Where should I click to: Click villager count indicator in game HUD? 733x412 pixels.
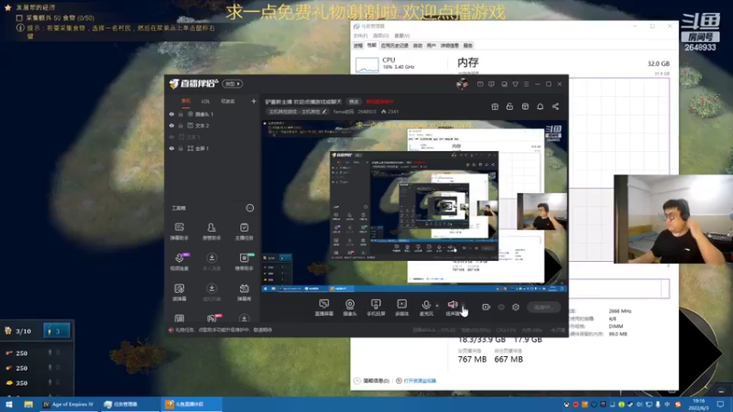click(57, 331)
